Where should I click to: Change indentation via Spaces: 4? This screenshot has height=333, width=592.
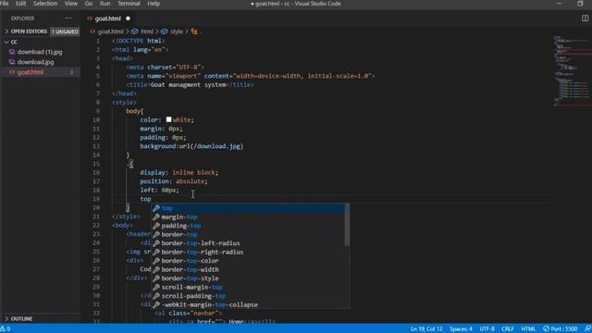(x=461, y=329)
